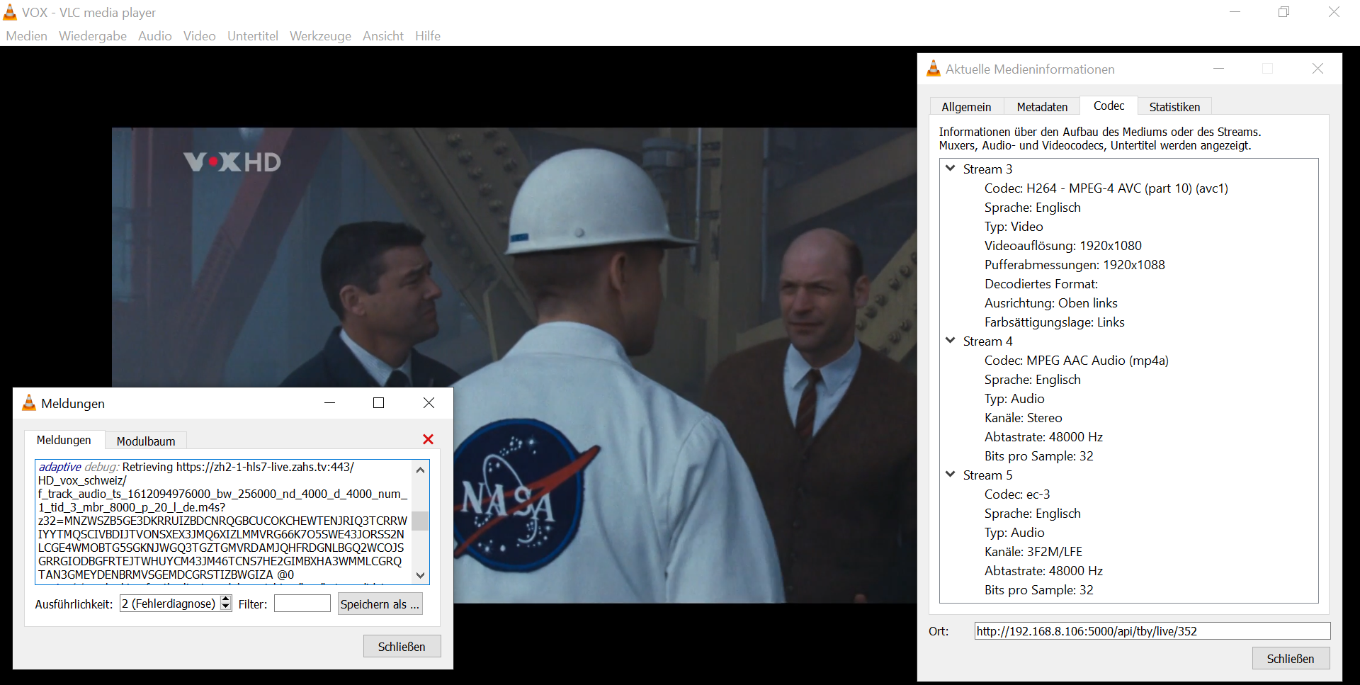Select 'Videoauflösung: 1920x1080' row
1360x685 pixels.
(x=1062, y=246)
